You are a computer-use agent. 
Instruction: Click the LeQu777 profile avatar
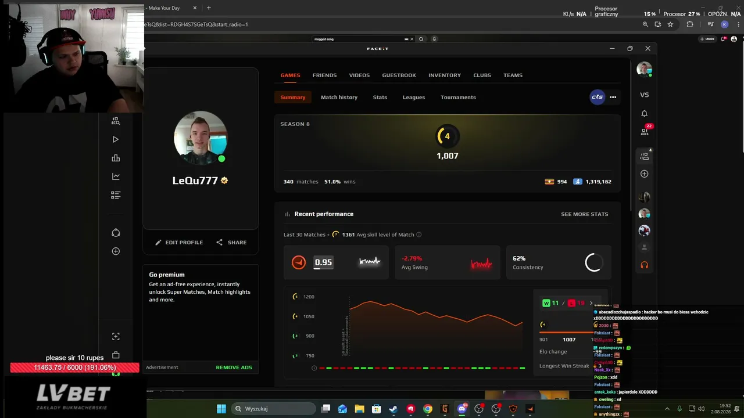(x=201, y=138)
